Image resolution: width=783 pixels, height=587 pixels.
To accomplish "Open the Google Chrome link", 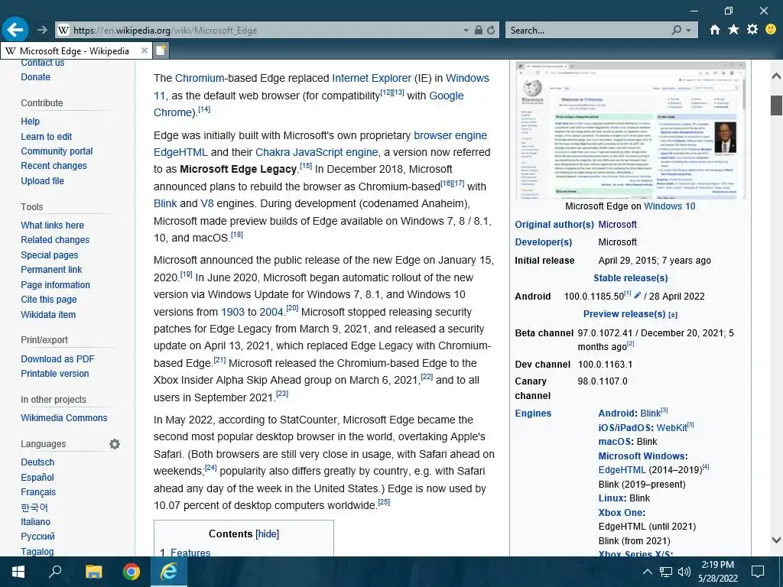I will click(309, 104).
